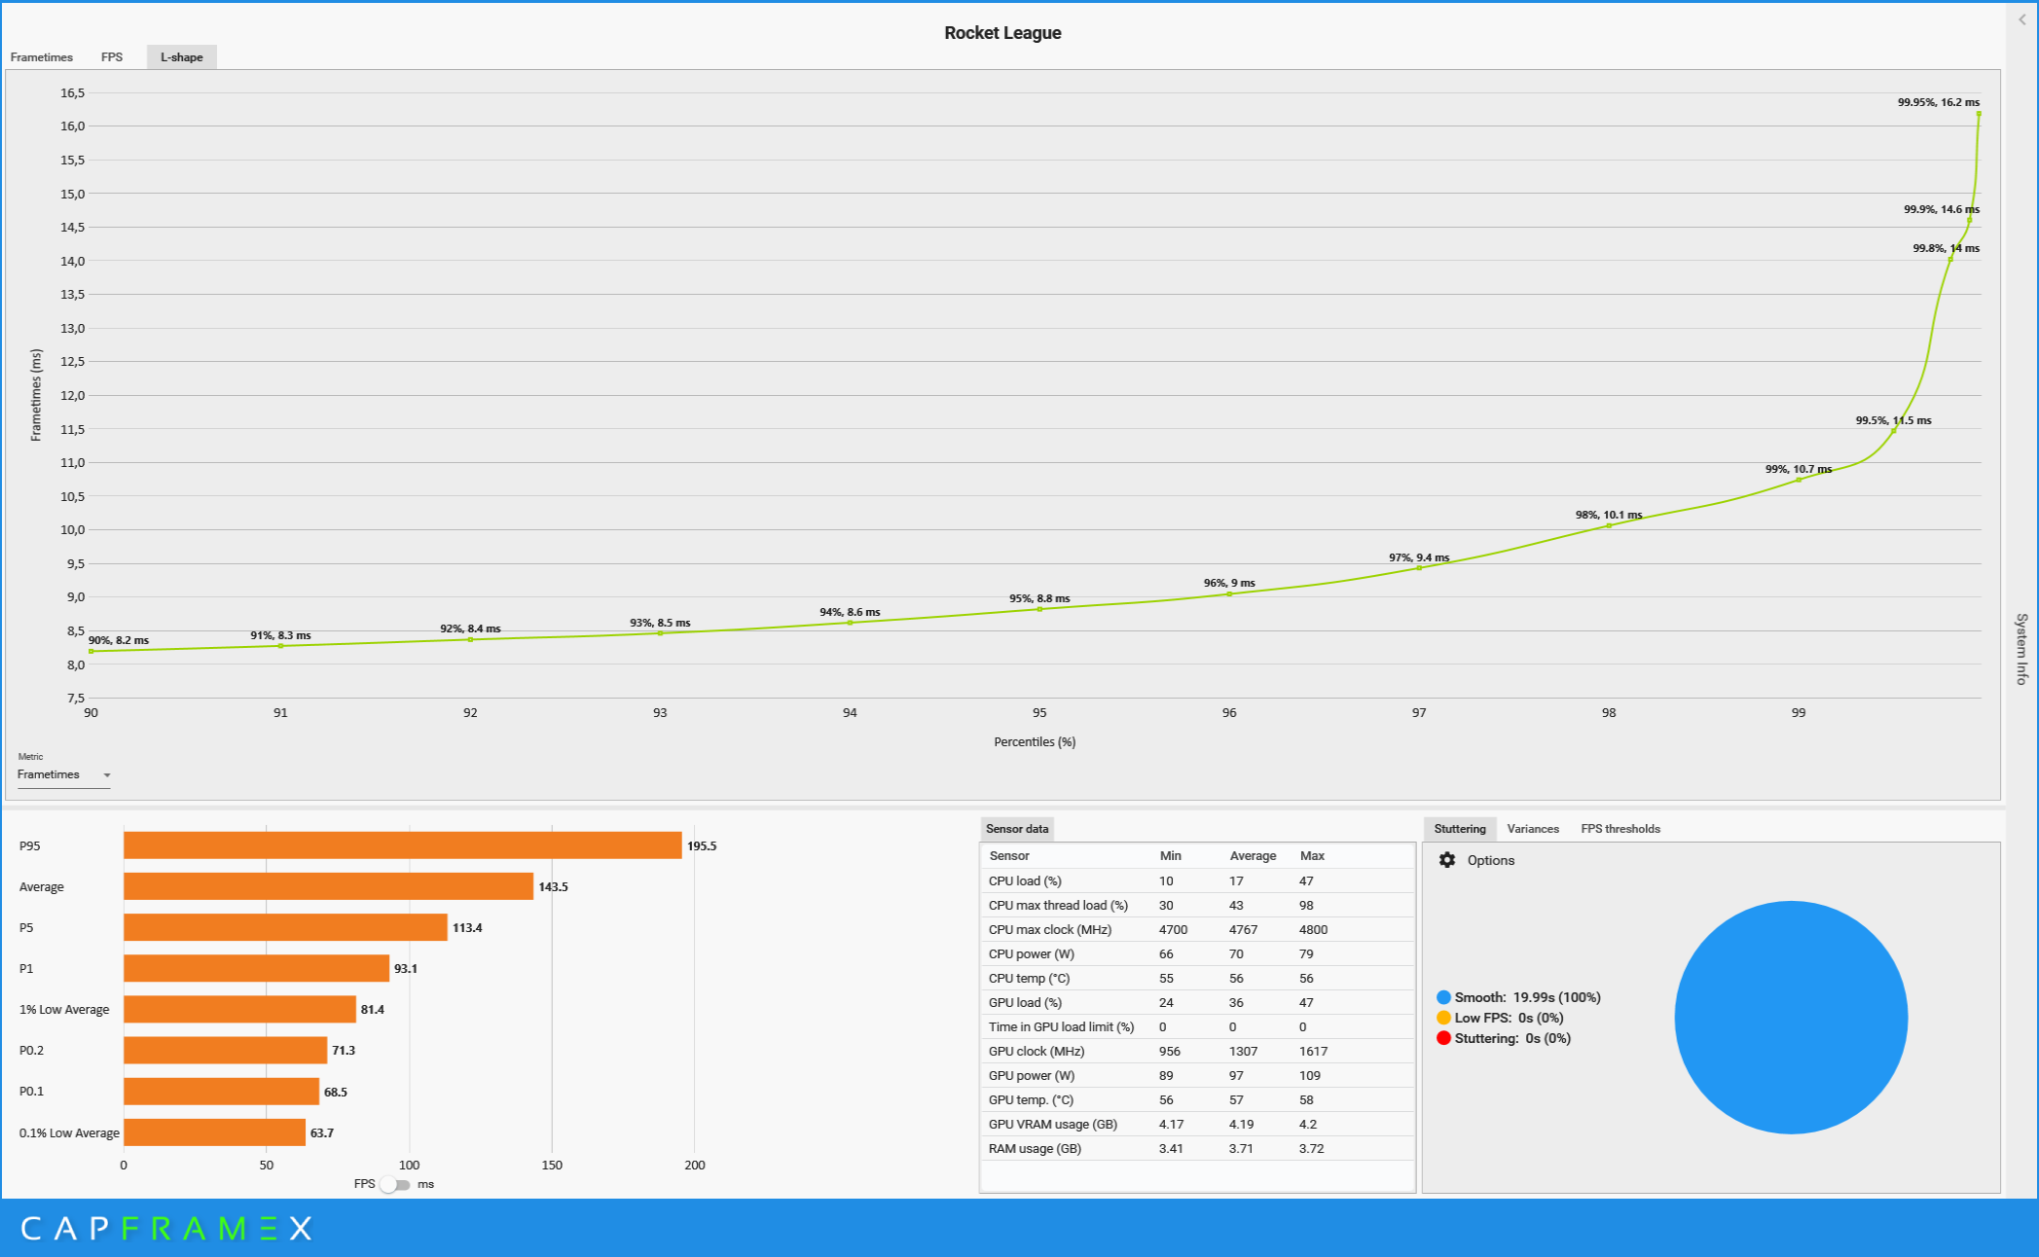Image resolution: width=2039 pixels, height=1257 pixels.
Task: Toggle FPS/ms switch below bar chart
Action: (395, 1184)
